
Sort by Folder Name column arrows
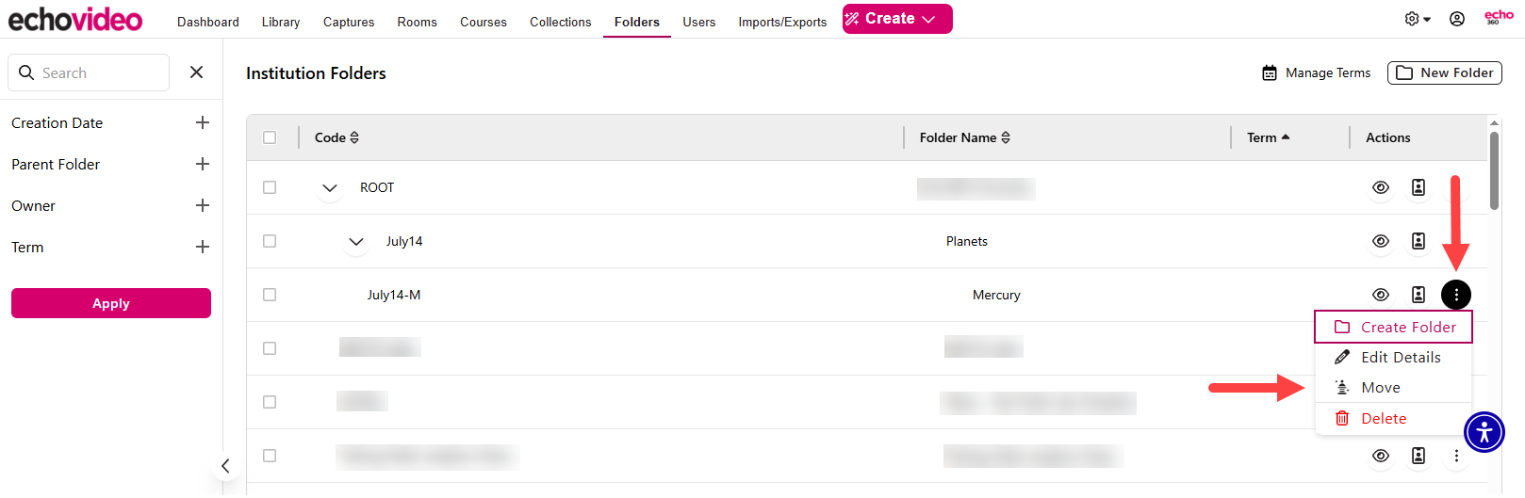tap(1006, 137)
